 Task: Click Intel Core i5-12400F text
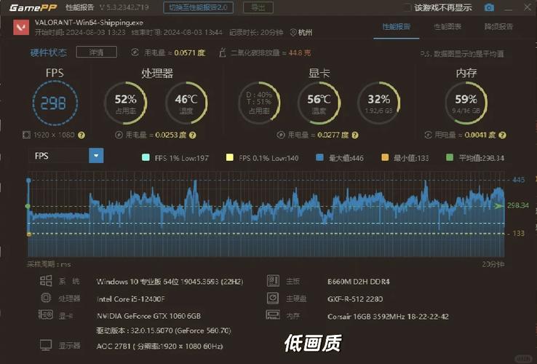tap(131, 299)
